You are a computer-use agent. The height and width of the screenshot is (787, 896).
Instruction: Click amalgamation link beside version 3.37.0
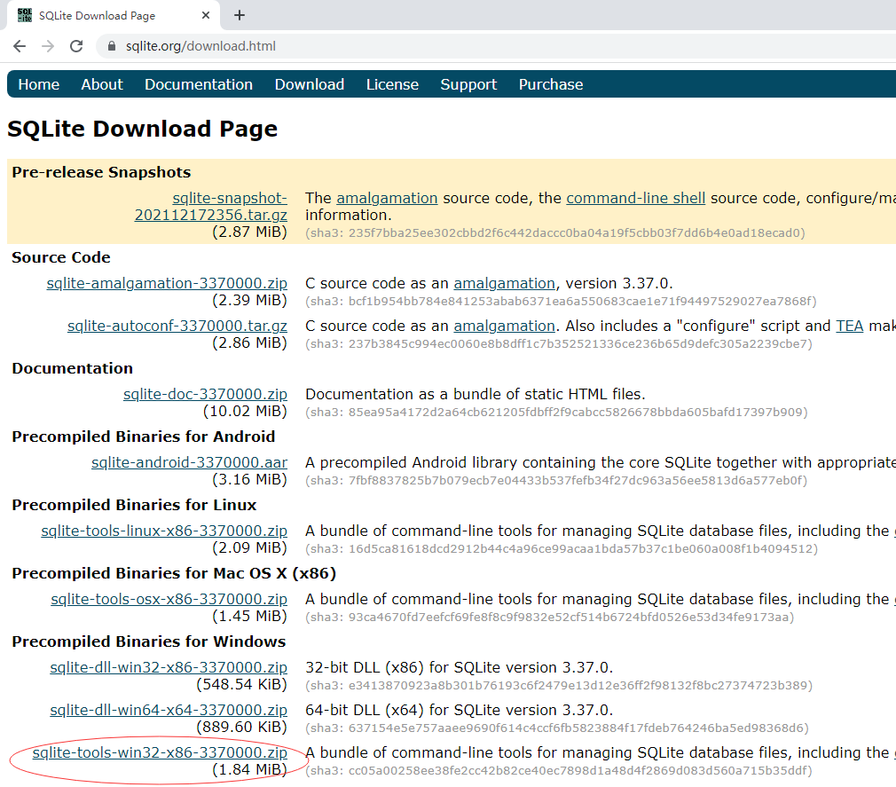tap(504, 284)
